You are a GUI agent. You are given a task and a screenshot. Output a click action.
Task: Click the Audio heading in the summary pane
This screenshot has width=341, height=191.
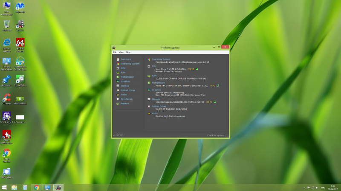155,113
